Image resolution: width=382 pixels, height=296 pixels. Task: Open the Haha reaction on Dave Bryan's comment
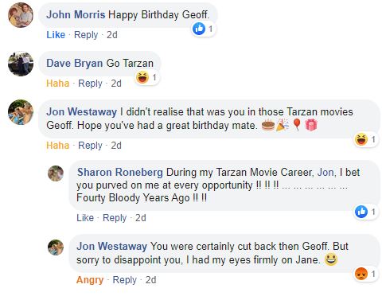[146, 77]
